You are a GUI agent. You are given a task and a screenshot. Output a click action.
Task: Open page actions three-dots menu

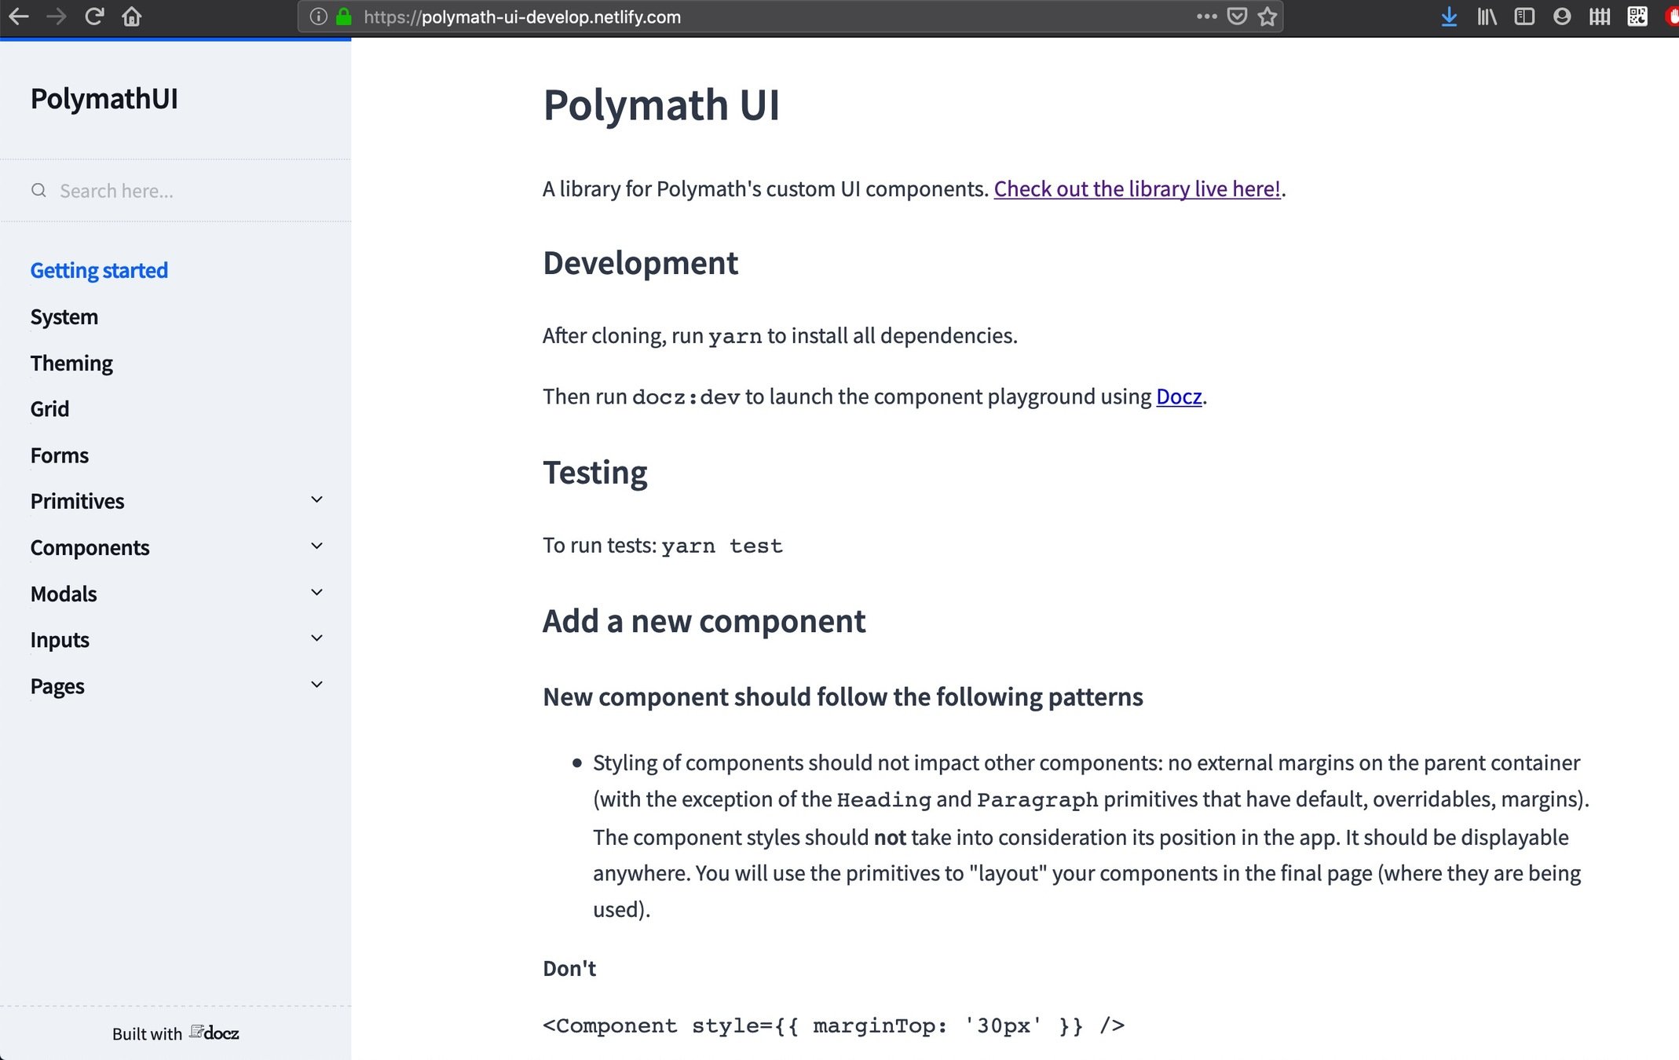[1206, 16]
